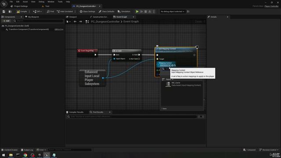This screenshot has height=158, width=281.
Task: Close the PC_DungeonController tab
Action: click(x=100, y=6)
